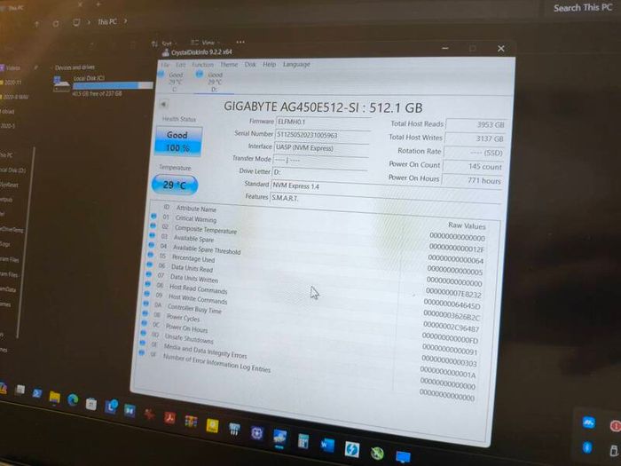621x466 pixels.
Task: Click the Standard field NVM Express 1.4
Action: (x=386, y=187)
